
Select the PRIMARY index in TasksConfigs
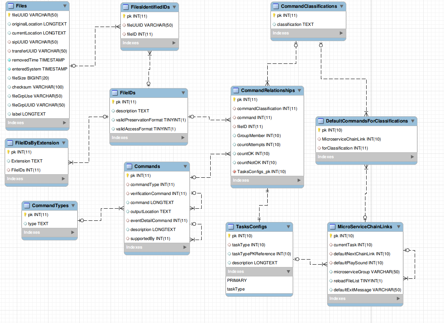coord(237,280)
